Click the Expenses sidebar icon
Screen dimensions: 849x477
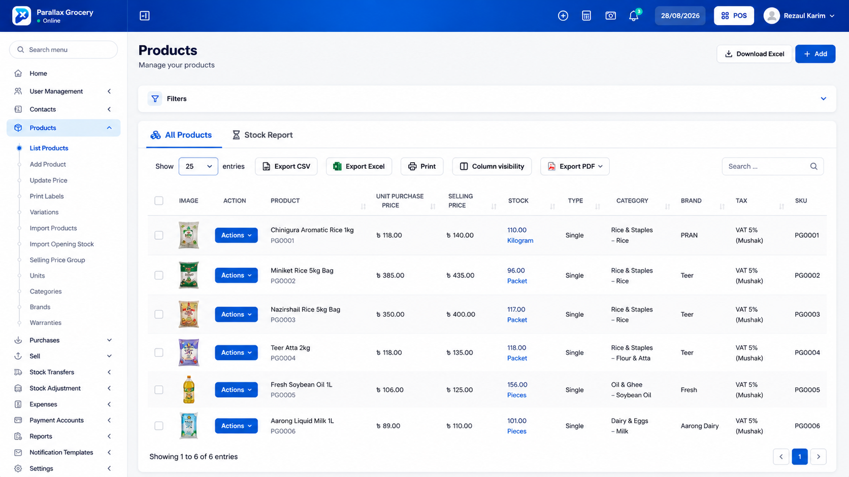pyautogui.click(x=18, y=405)
